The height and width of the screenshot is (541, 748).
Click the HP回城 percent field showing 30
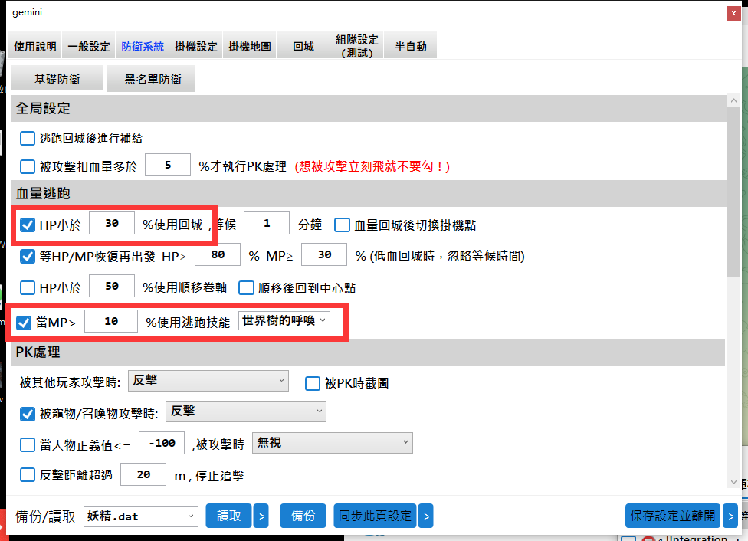112,223
